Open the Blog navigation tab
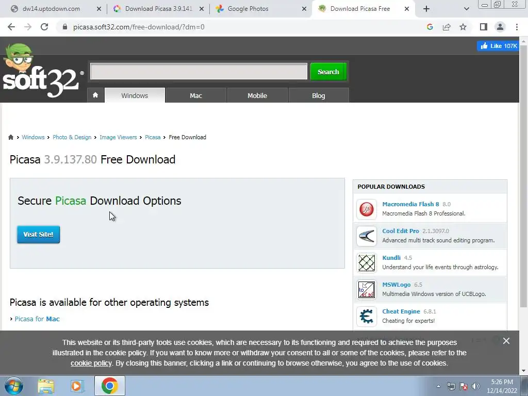The image size is (528, 396). pos(319,95)
